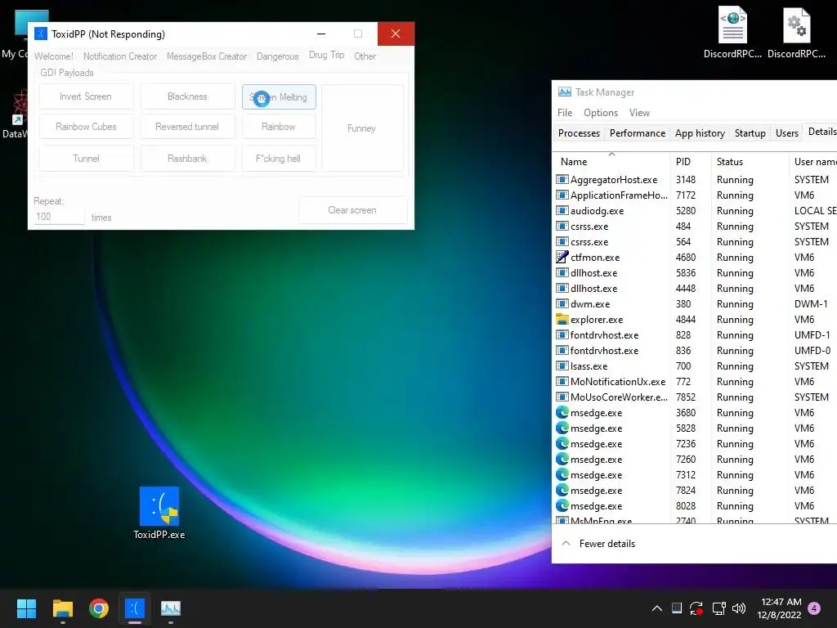This screenshot has height=628, width=837.
Task: Open the Drug Trip tab
Action: (x=327, y=55)
